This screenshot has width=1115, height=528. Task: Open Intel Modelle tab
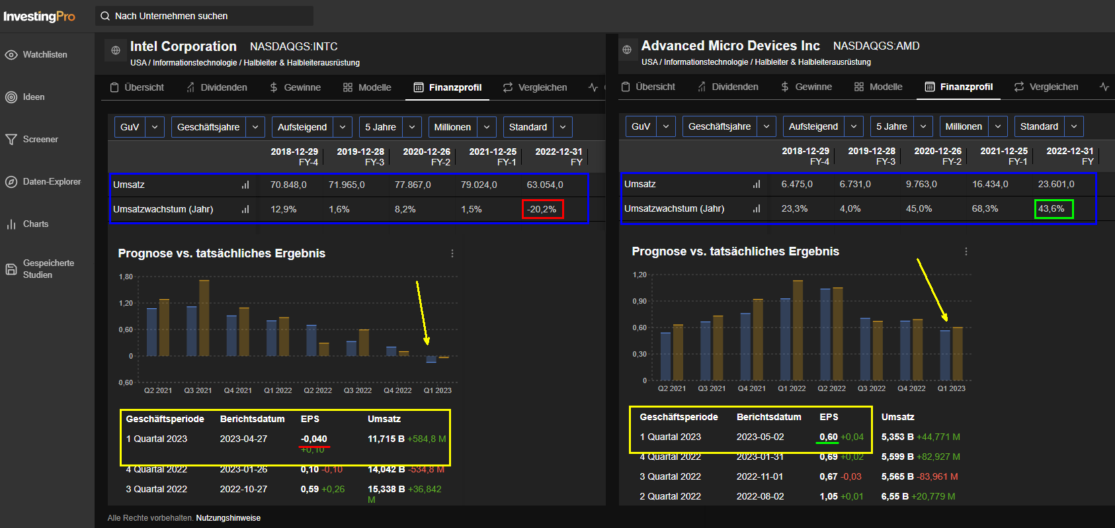[x=367, y=87]
